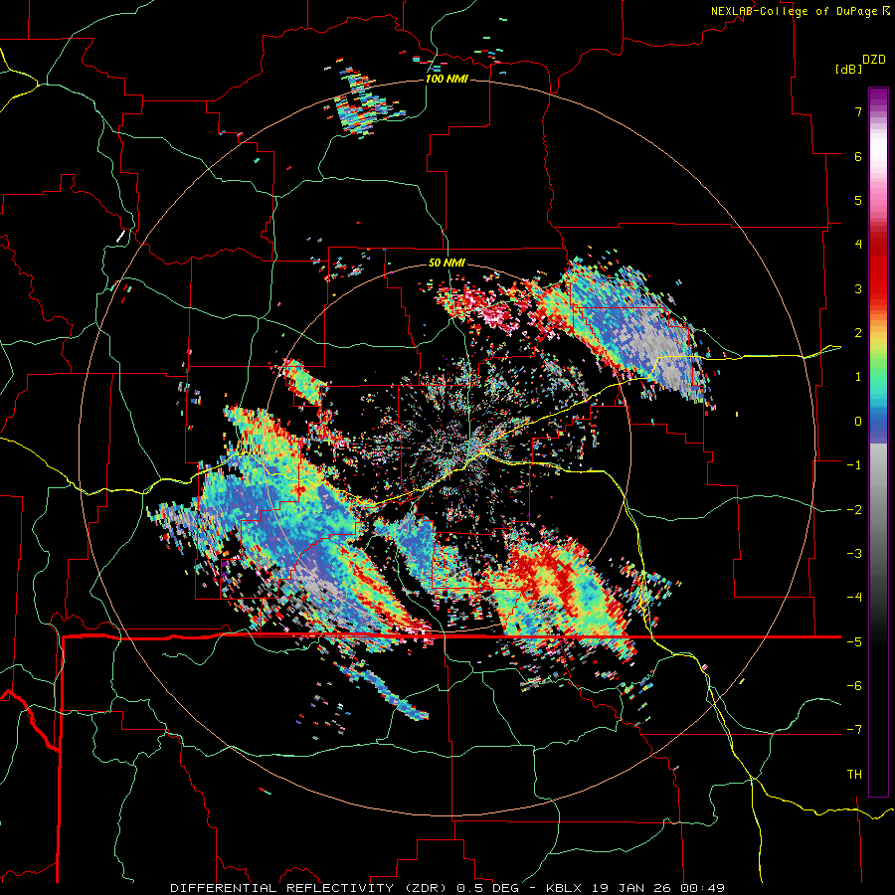Click the -2 scale value
This screenshot has height=895, width=895.
pos(854,510)
